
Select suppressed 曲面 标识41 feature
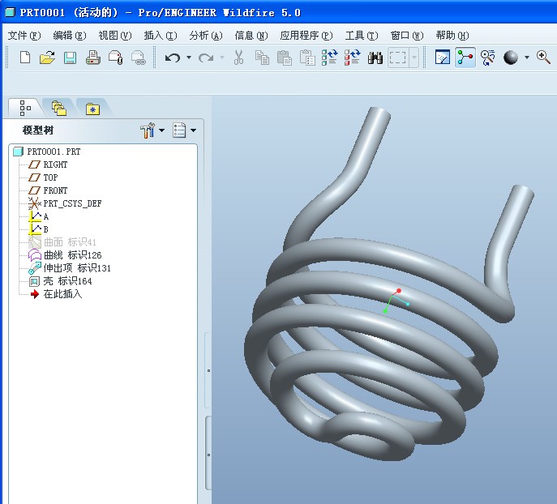tap(62, 242)
